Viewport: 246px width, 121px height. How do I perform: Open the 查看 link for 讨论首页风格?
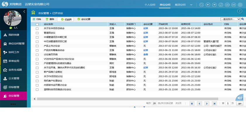145,55
